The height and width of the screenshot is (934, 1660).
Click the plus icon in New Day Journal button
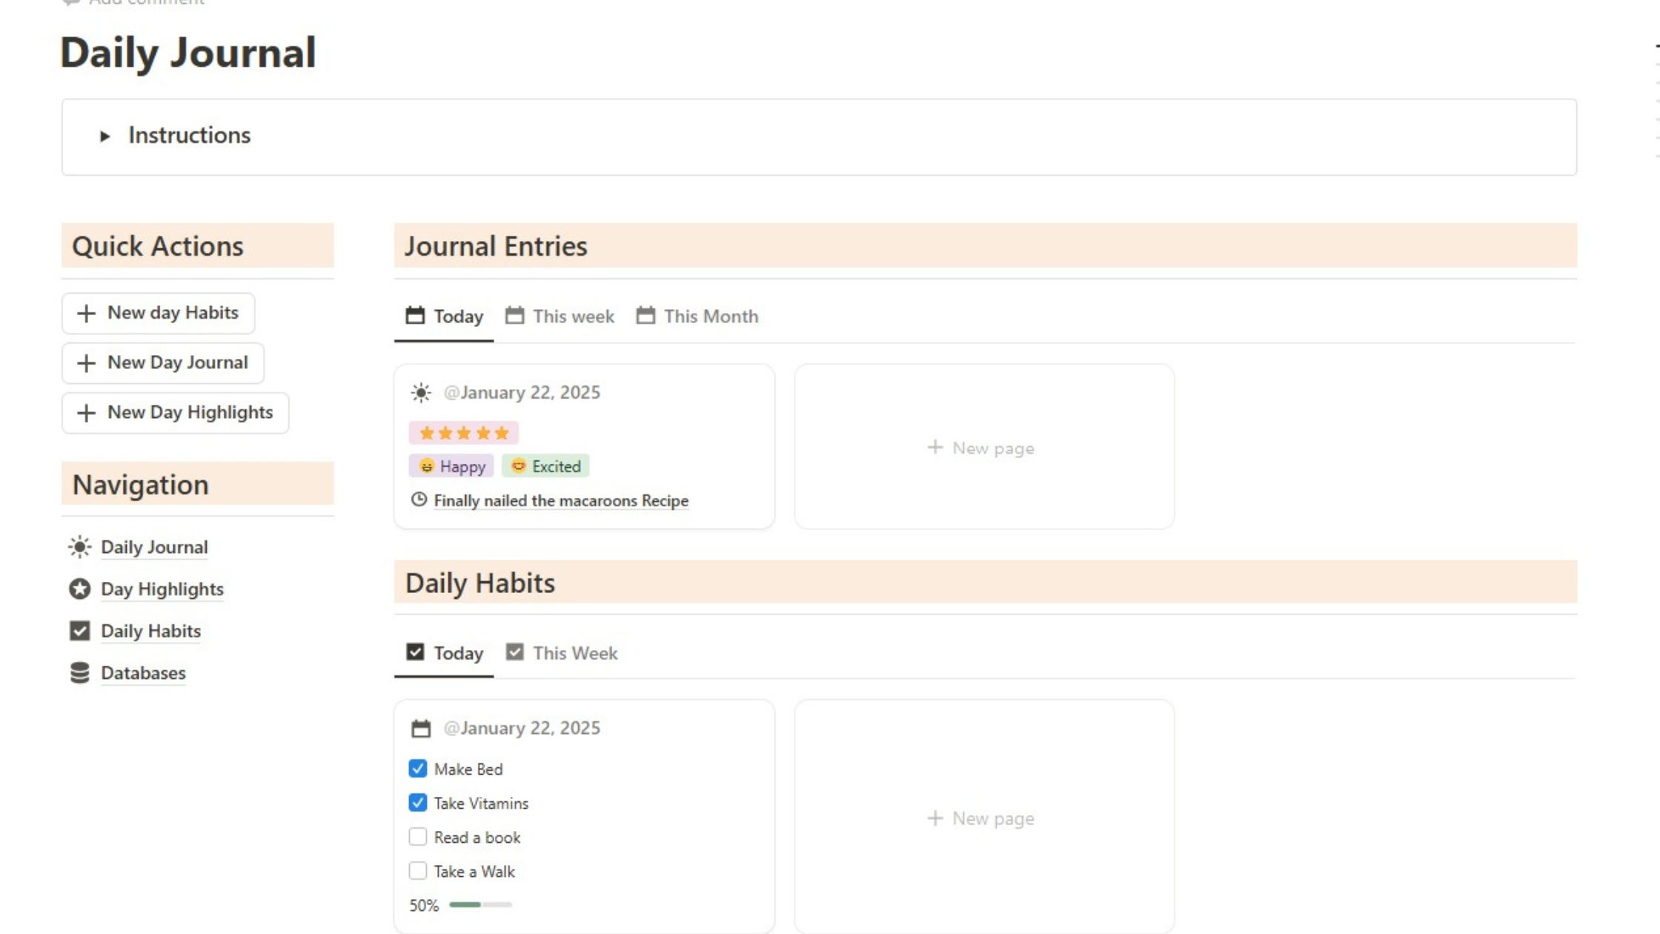pyautogui.click(x=86, y=363)
